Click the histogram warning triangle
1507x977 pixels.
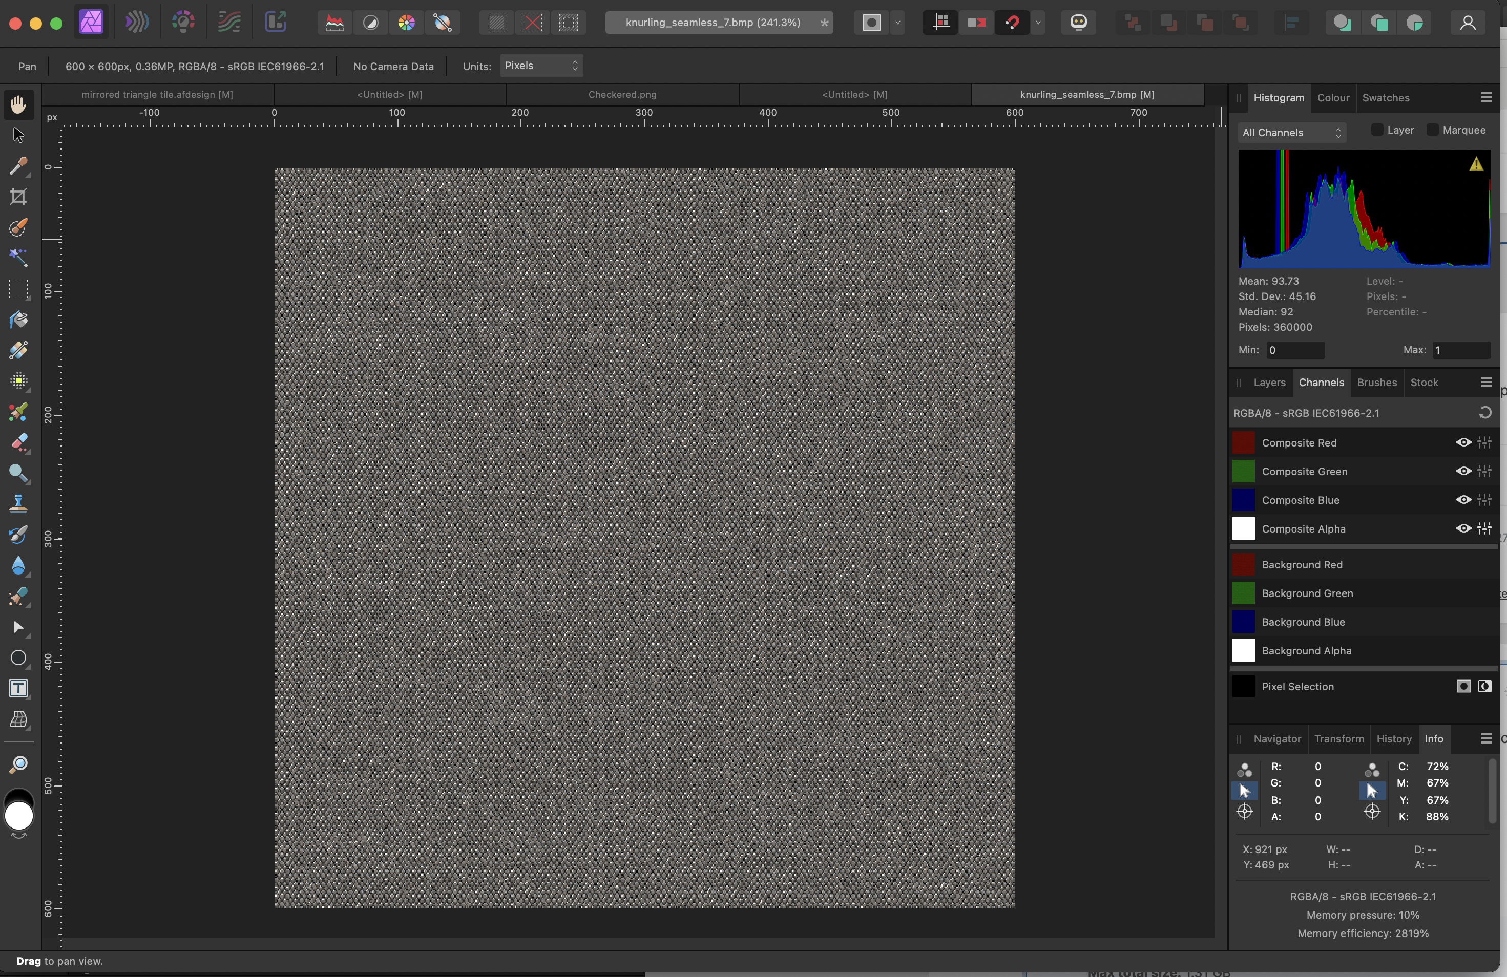(1476, 164)
